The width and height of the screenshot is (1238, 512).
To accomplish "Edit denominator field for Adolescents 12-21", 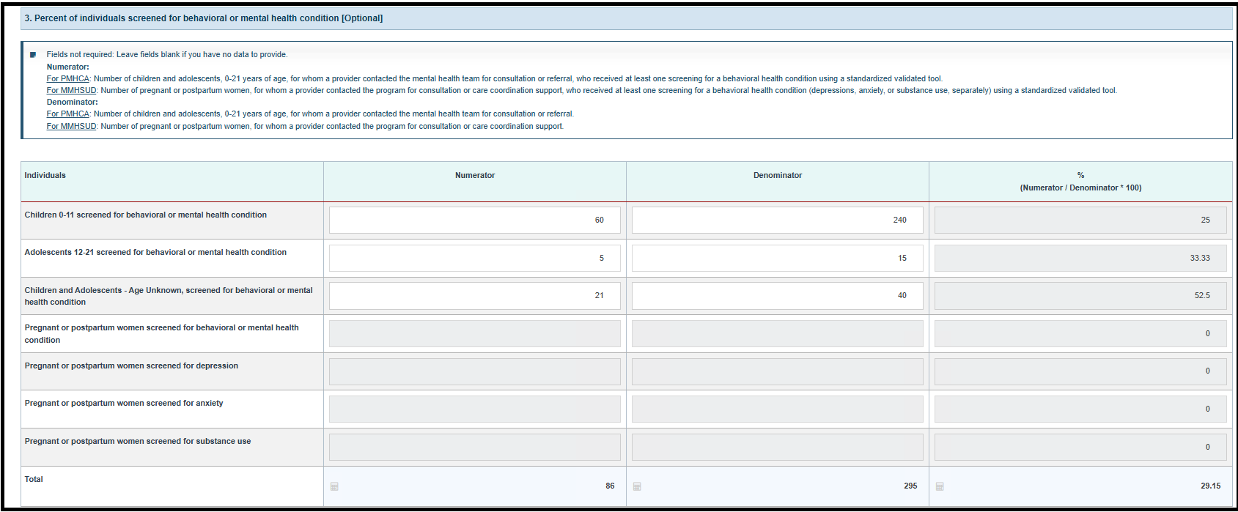I will coord(778,258).
